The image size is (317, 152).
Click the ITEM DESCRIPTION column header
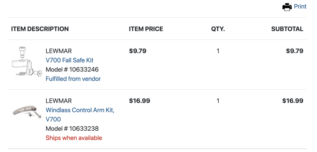pyautogui.click(x=40, y=29)
